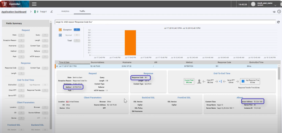Switch to the Analytics tab

tap(65, 11)
